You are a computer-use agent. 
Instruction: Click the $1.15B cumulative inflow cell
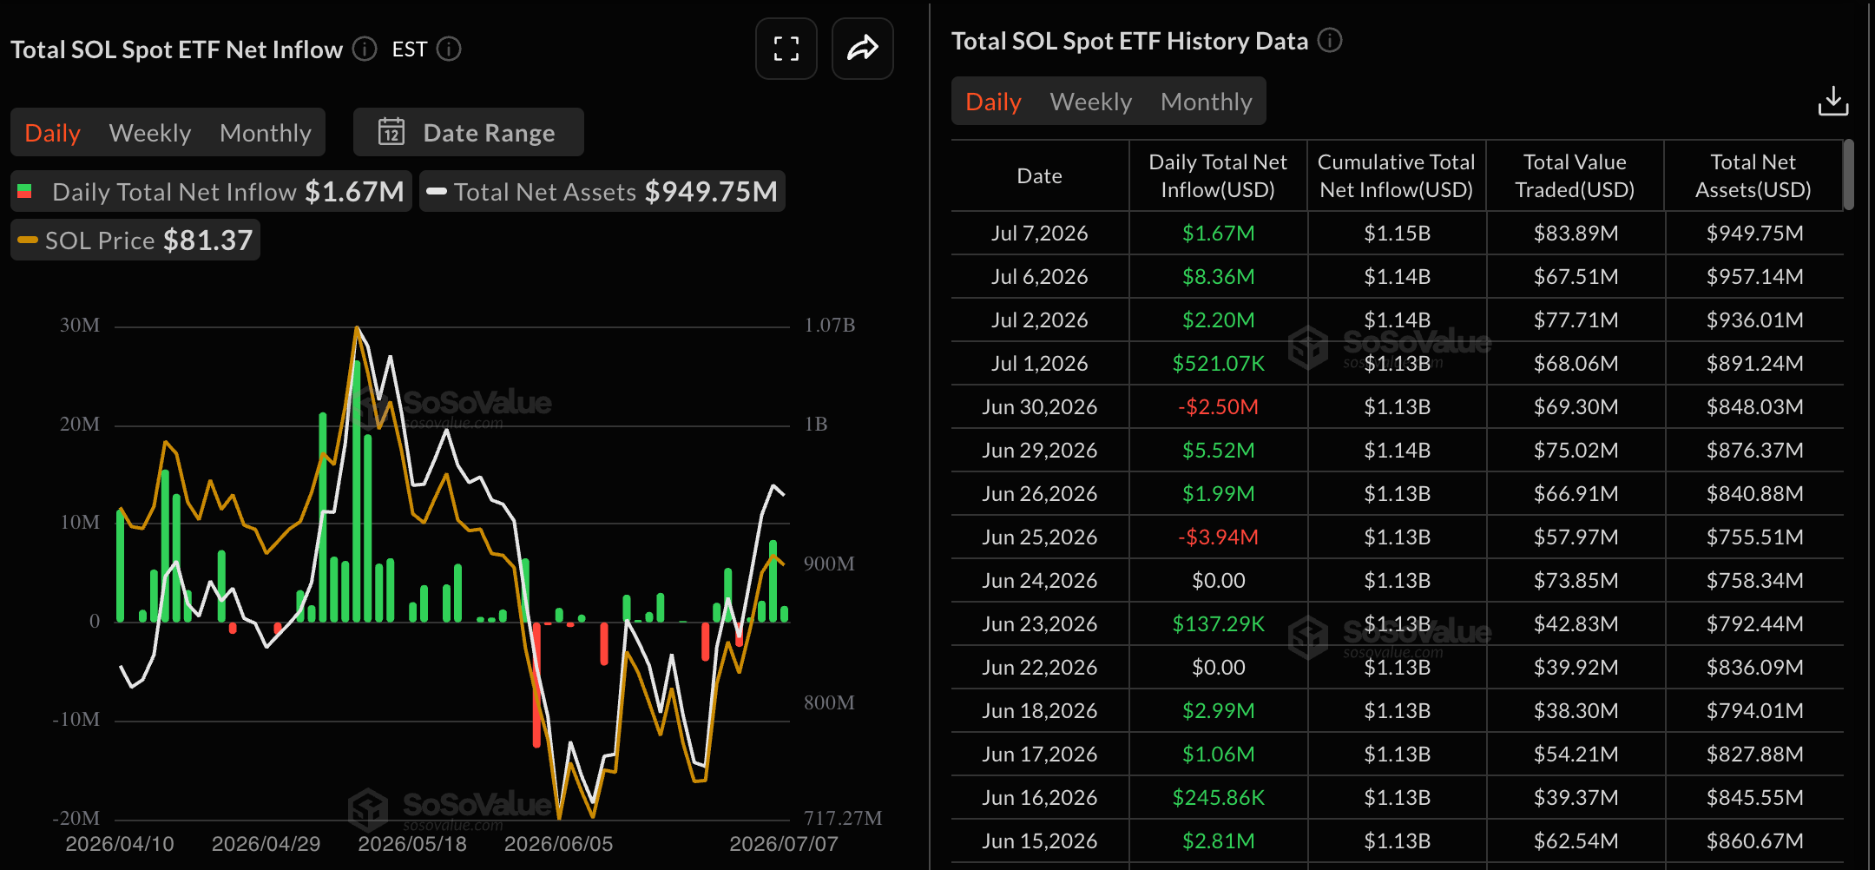1398,233
